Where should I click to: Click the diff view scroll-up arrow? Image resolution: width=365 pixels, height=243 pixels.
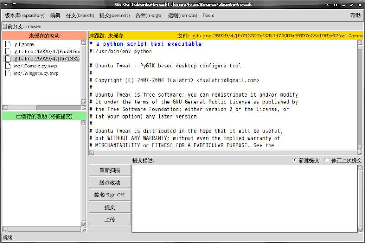pyautogui.click(x=360, y=42)
